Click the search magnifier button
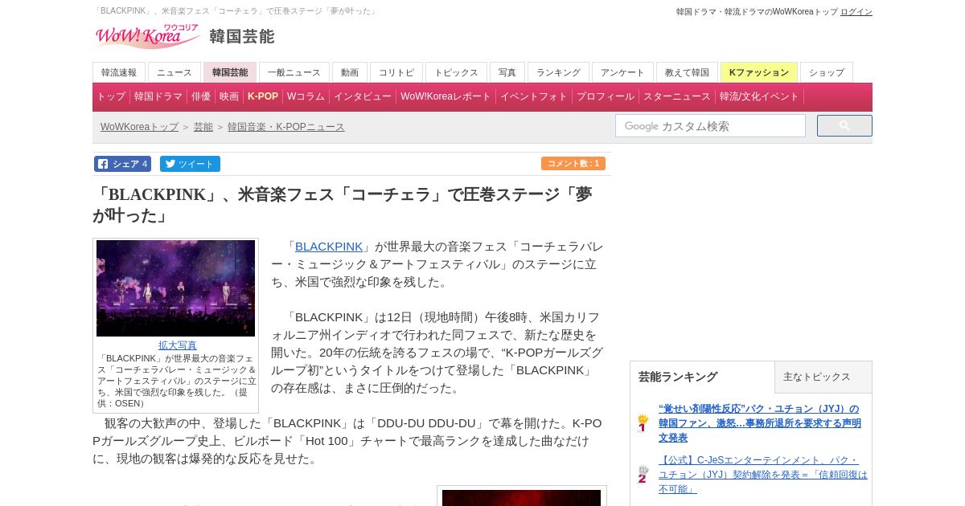 click(x=844, y=126)
